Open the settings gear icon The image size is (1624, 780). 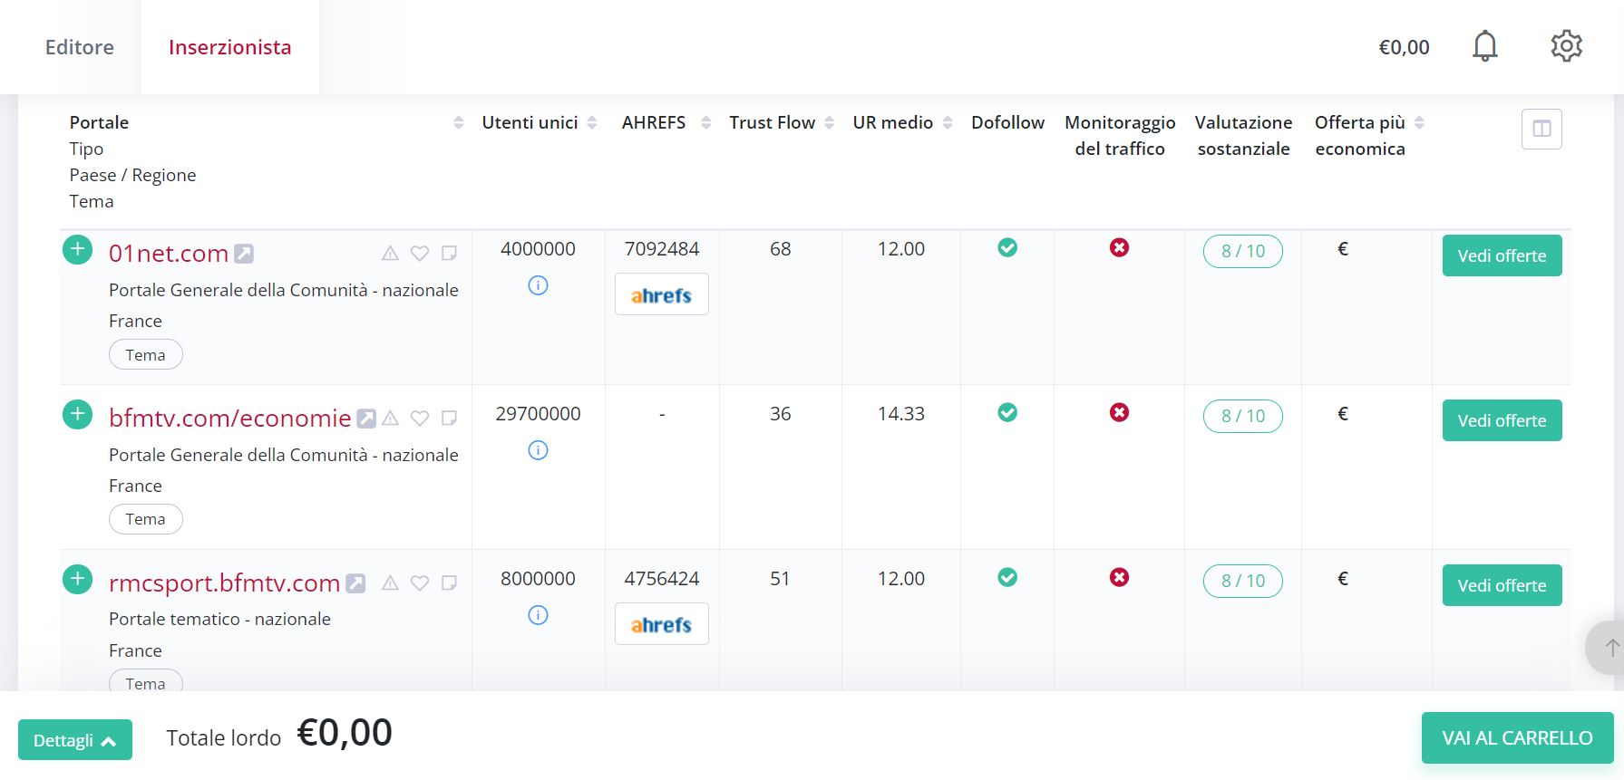click(x=1566, y=45)
